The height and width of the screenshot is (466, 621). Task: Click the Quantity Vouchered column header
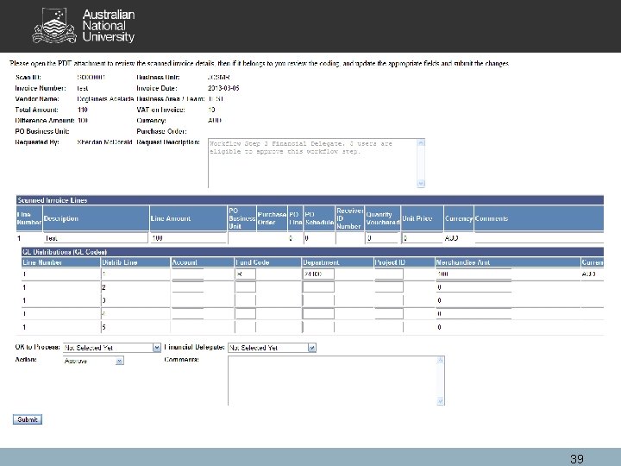point(383,218)
